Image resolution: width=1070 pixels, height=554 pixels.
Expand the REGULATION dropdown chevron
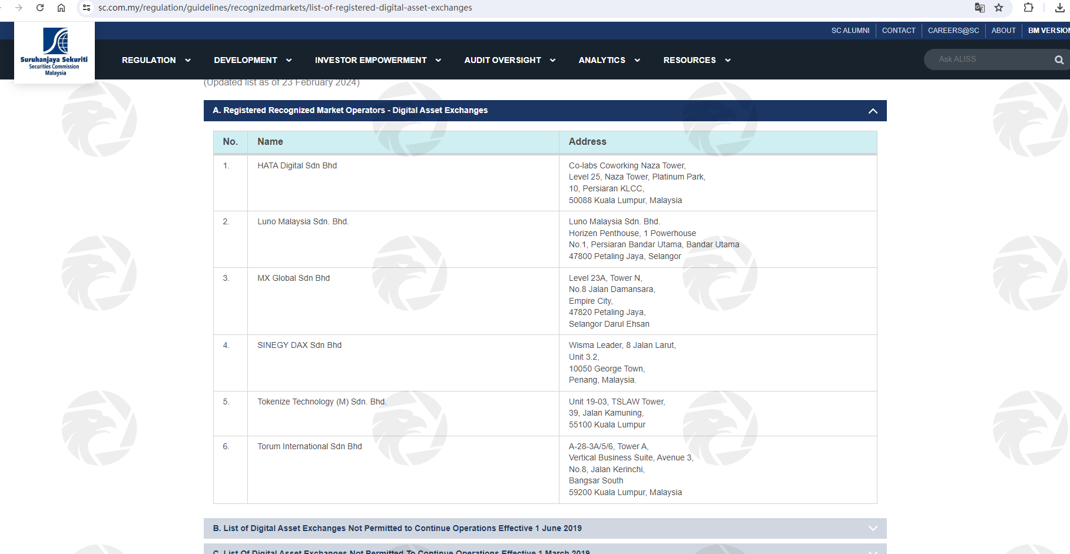188,60
